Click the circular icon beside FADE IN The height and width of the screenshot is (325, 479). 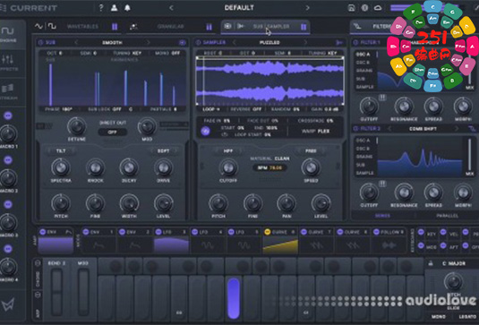tap(206, 132)
